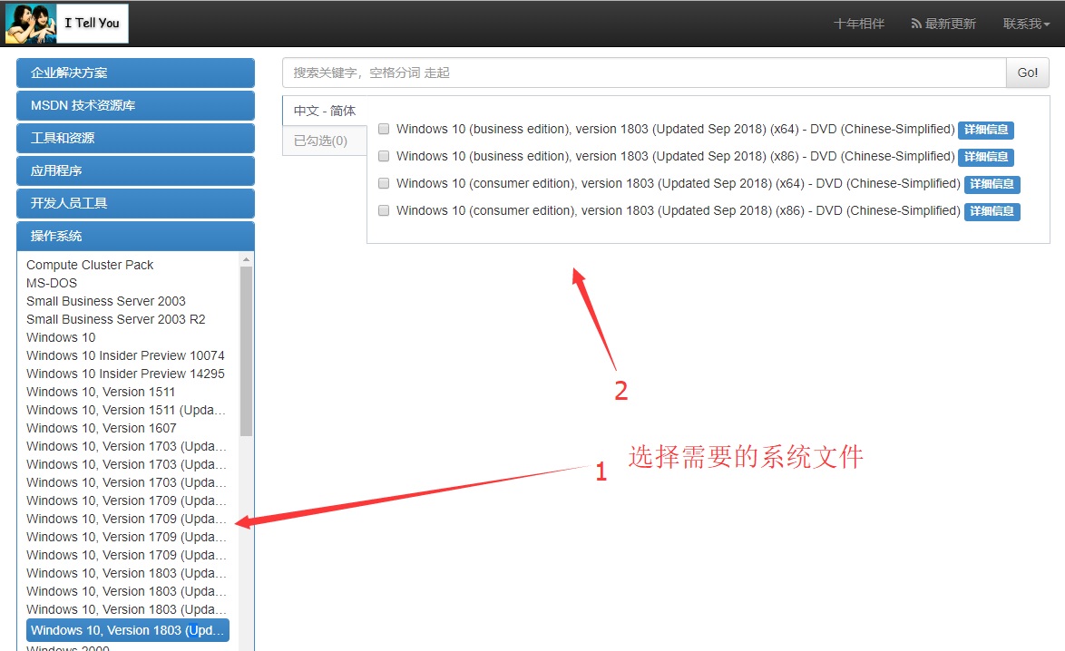Viewport: 1065px width, 651px height.
Task: Open the 已勾选(0) tab
Action: click(321, 141)
